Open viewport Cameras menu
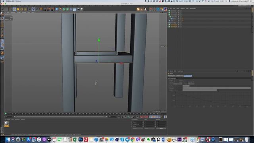Viewport: 254px width, 143px height. point(13,12)
